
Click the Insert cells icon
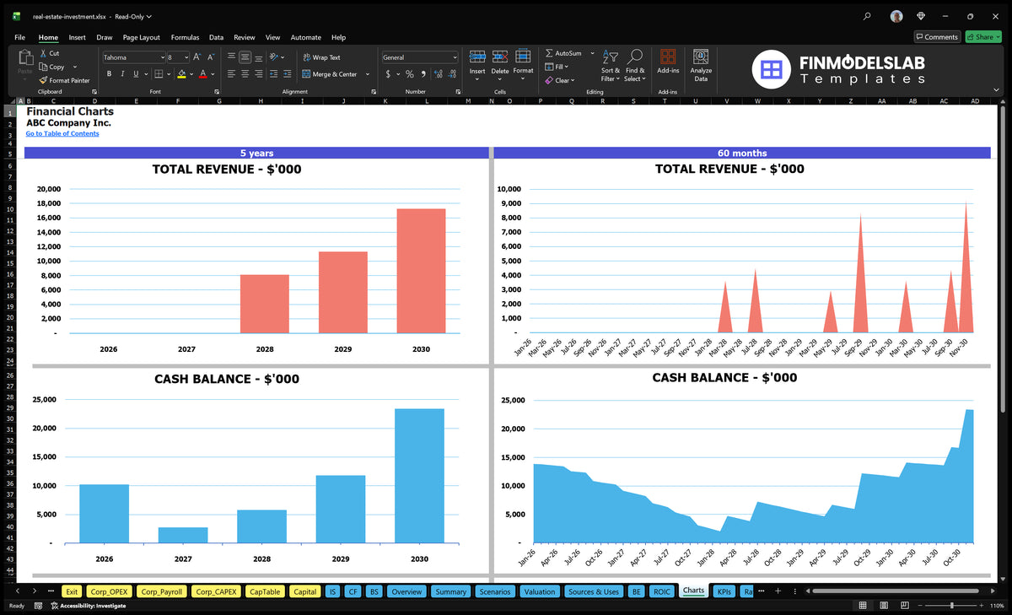(x=477, y=57)
